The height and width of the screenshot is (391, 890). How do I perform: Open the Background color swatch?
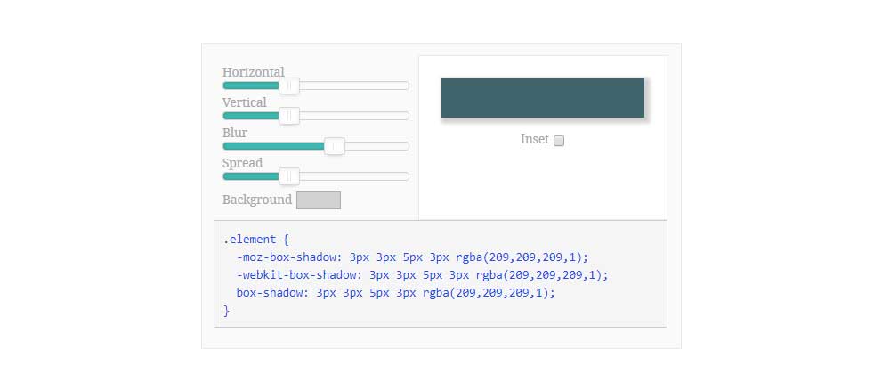319,200
